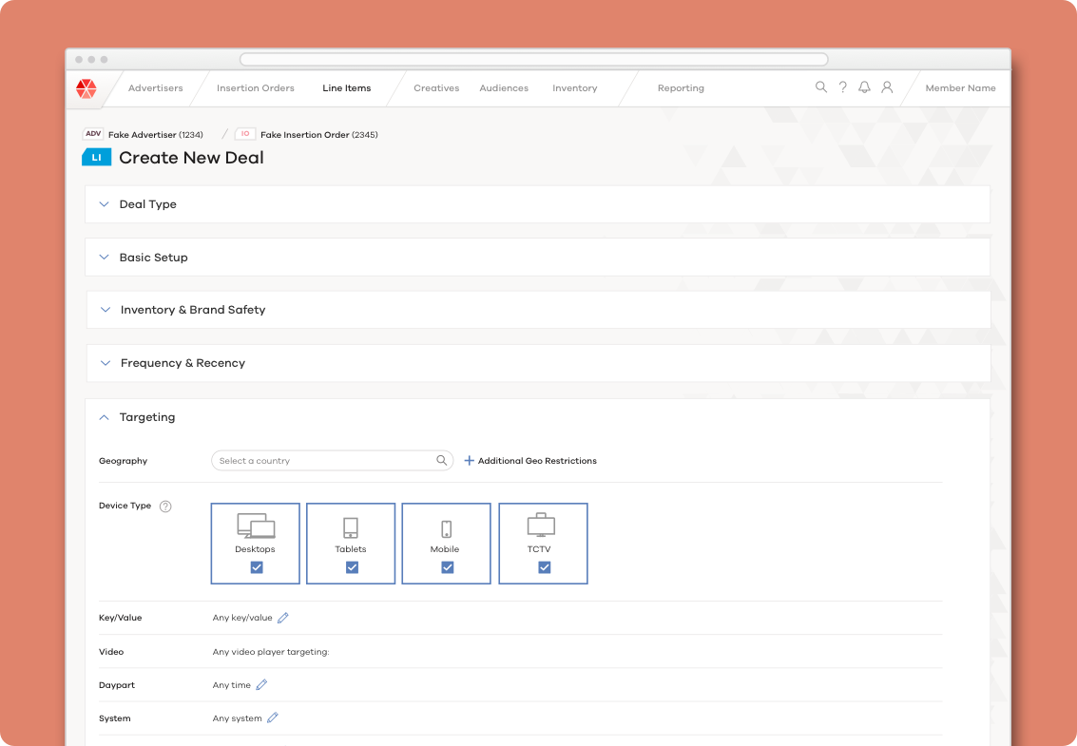The image size is (1077, 746).
Task: Open the Reporting tab
Action: coord(681,88)
